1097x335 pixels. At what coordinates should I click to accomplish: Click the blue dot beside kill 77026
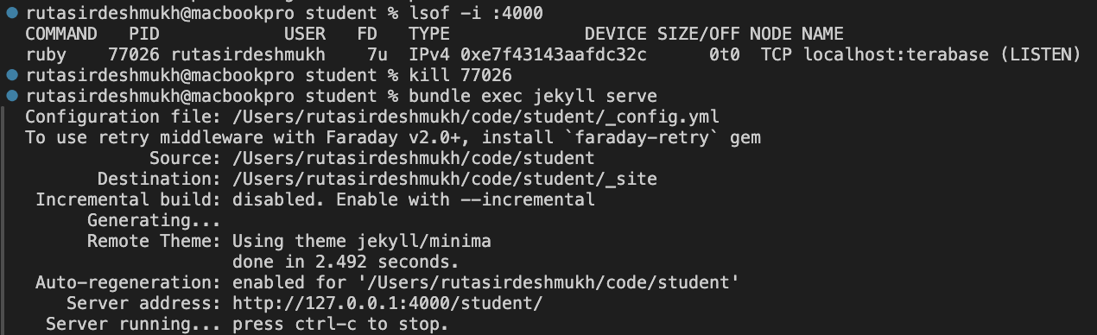[10, 75]
